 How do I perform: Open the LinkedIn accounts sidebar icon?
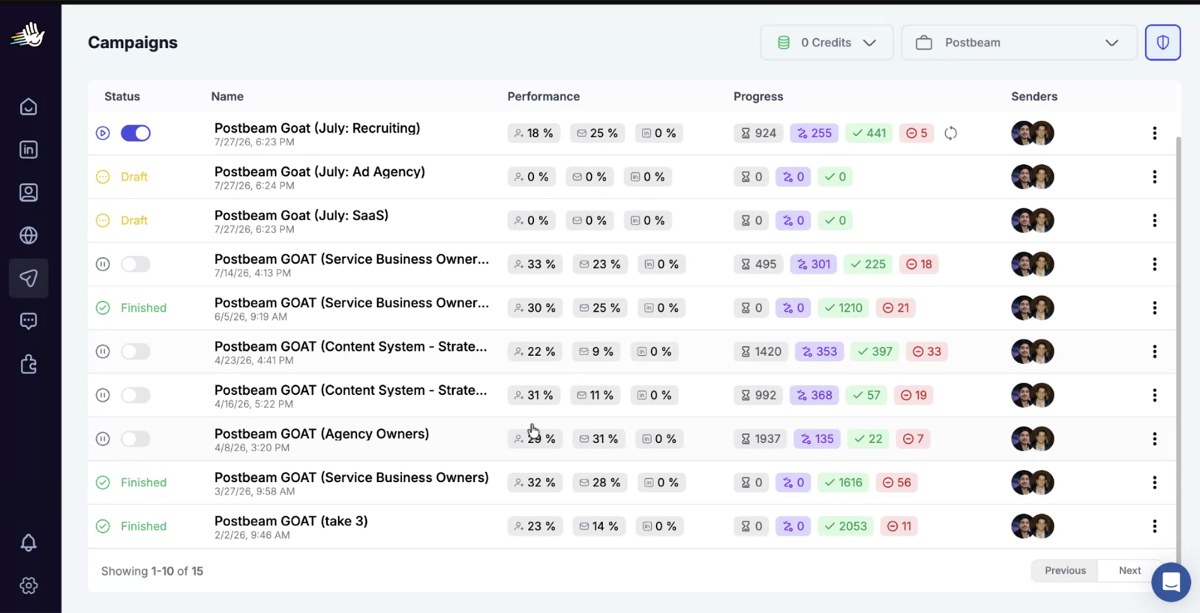28,150
